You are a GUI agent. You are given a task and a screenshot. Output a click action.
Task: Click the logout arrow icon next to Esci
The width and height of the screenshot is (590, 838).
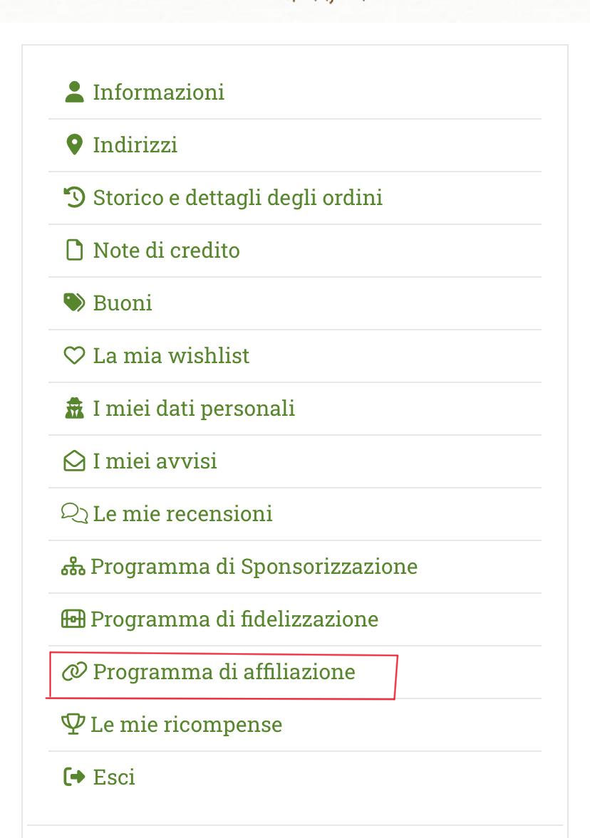(x=73, y=776)
